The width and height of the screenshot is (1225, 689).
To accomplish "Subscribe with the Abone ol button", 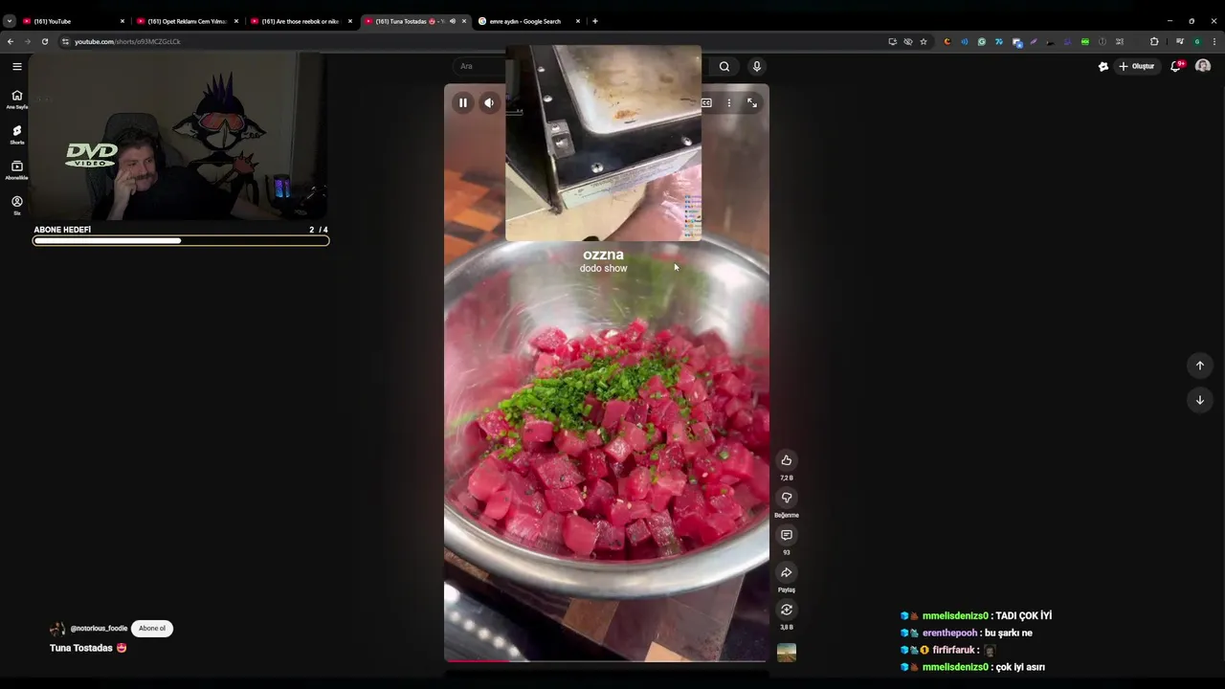I will [152, 629].
